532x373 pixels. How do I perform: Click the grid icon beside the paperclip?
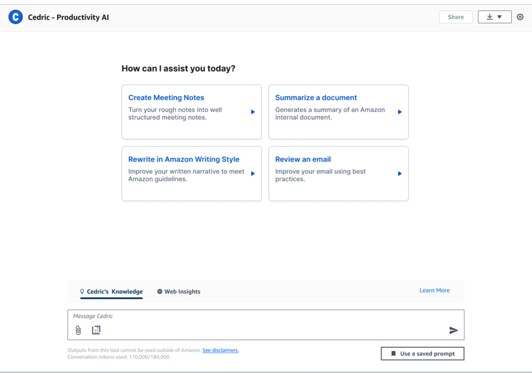point(96,330)
